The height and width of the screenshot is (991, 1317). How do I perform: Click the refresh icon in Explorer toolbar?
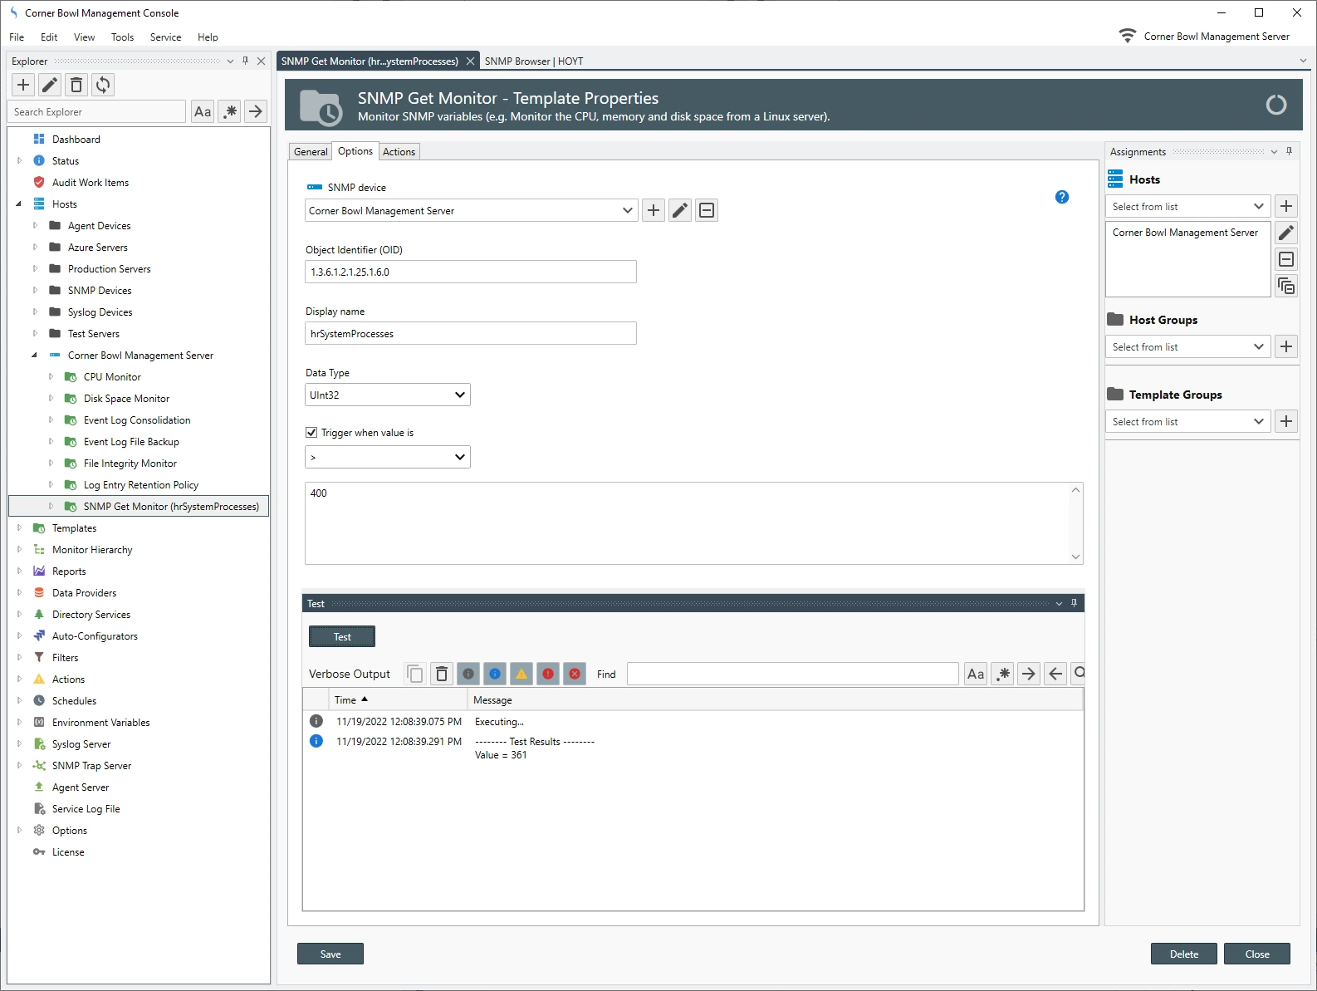coord(103,85)
